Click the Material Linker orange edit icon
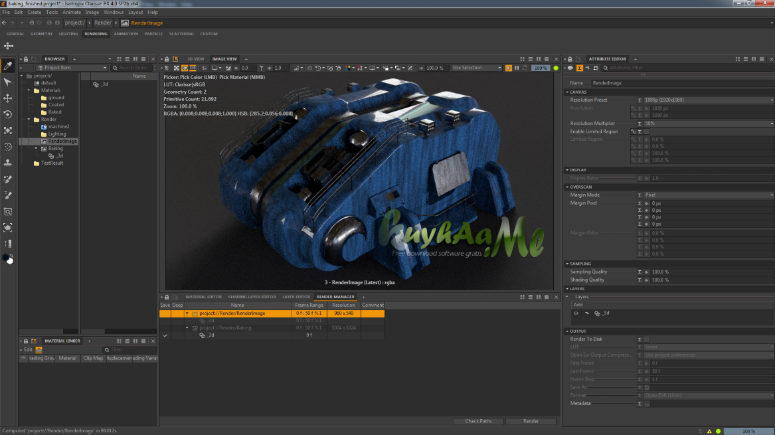 point(39,349)
